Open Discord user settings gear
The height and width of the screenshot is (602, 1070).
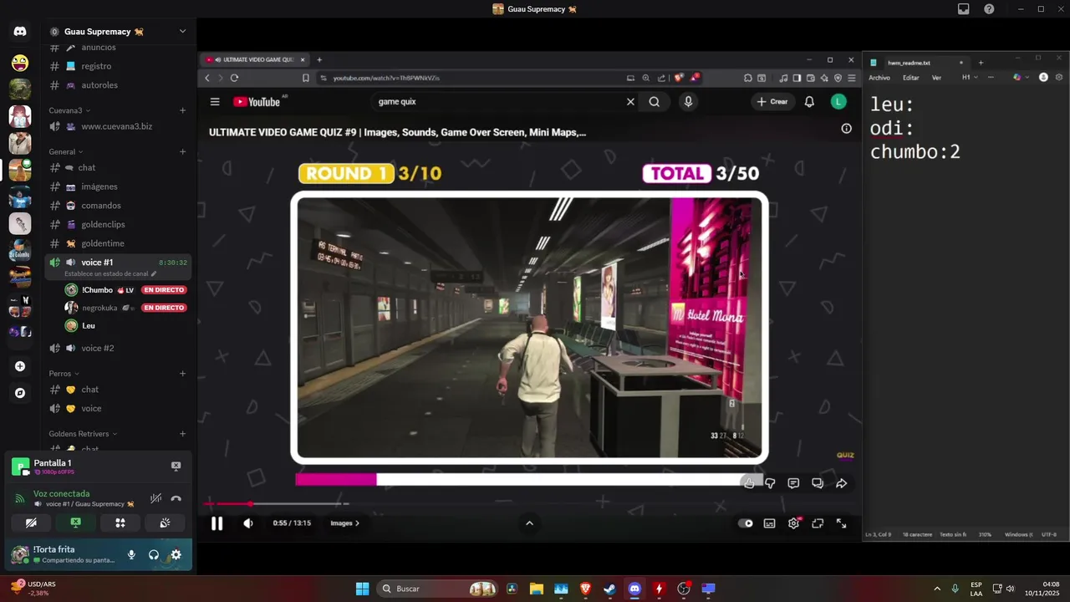[x=176, y=554]
